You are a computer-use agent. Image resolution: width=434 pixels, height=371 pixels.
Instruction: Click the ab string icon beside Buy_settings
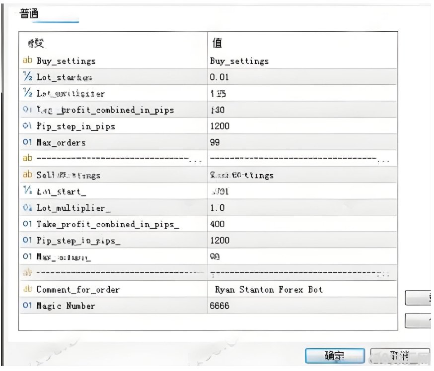pos(27,60)
